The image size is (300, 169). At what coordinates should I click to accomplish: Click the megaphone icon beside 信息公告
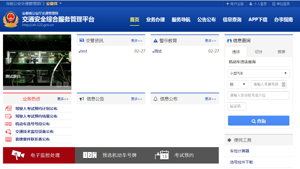point(81,99)
